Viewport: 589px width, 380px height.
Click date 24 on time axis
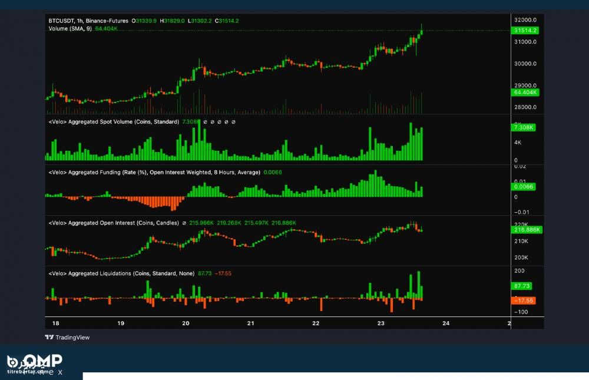[x=445, y=323]
